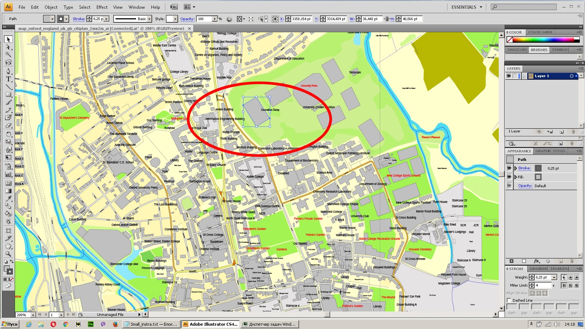Select the Selection tool in the toolbox
585x329 pixels.
coord(8,39)
